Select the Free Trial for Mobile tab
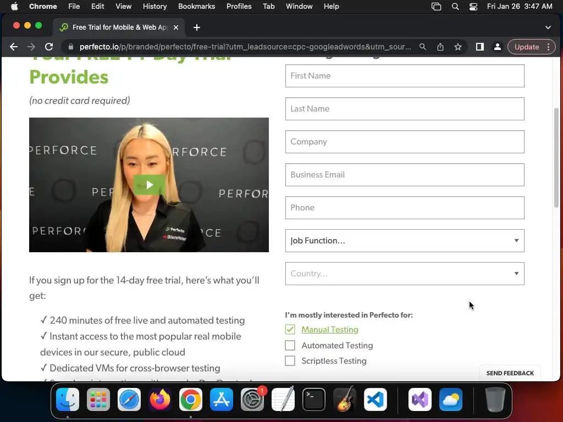 coord(119,27)
